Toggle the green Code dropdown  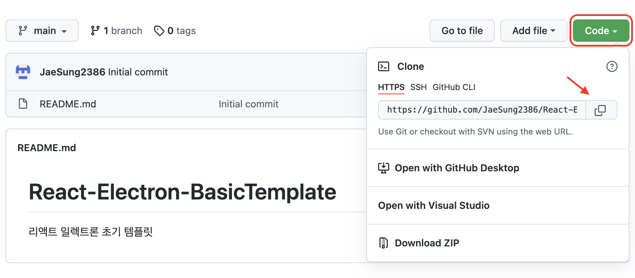pos(601,31)
